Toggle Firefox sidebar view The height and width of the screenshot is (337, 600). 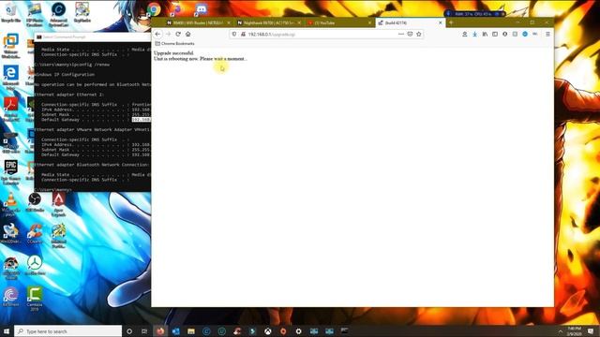pyautogui.click(x=495, y=34)
